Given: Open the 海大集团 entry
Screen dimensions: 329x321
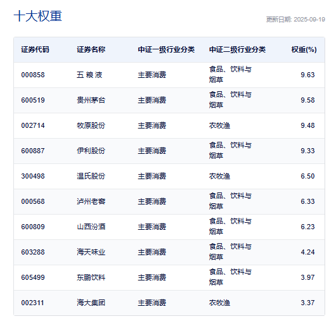Looking at the screenshot, I should click(91, 303).
